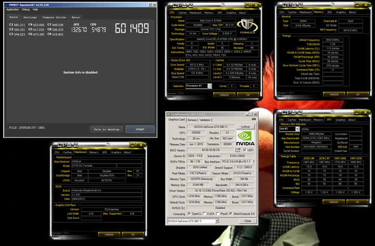Click the C1 681.211 result in Aquamark
The image size is (375, 246).
coord(17,25)
